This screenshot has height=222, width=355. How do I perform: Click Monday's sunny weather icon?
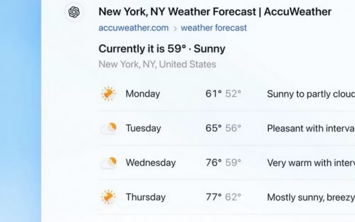(x=108, y=94)
